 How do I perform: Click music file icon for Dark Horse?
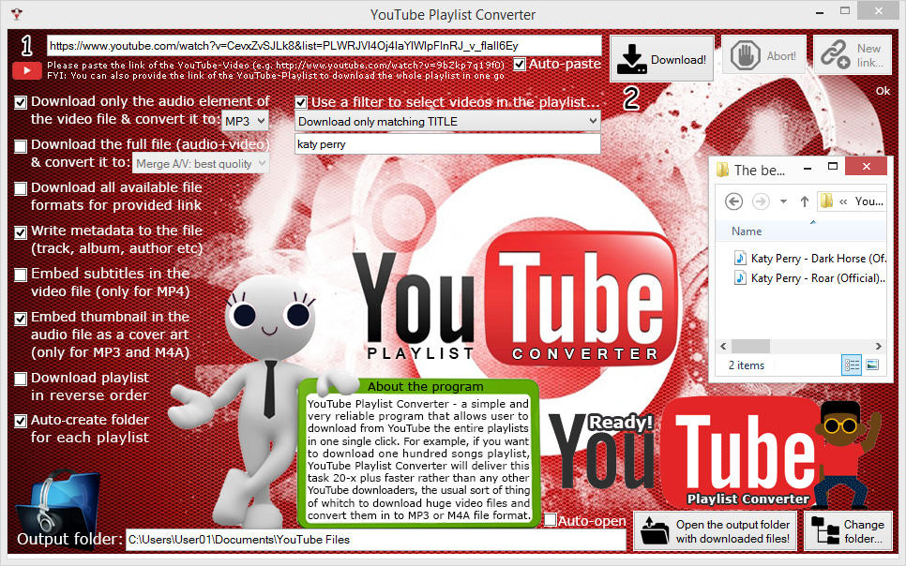pos(740,258)
